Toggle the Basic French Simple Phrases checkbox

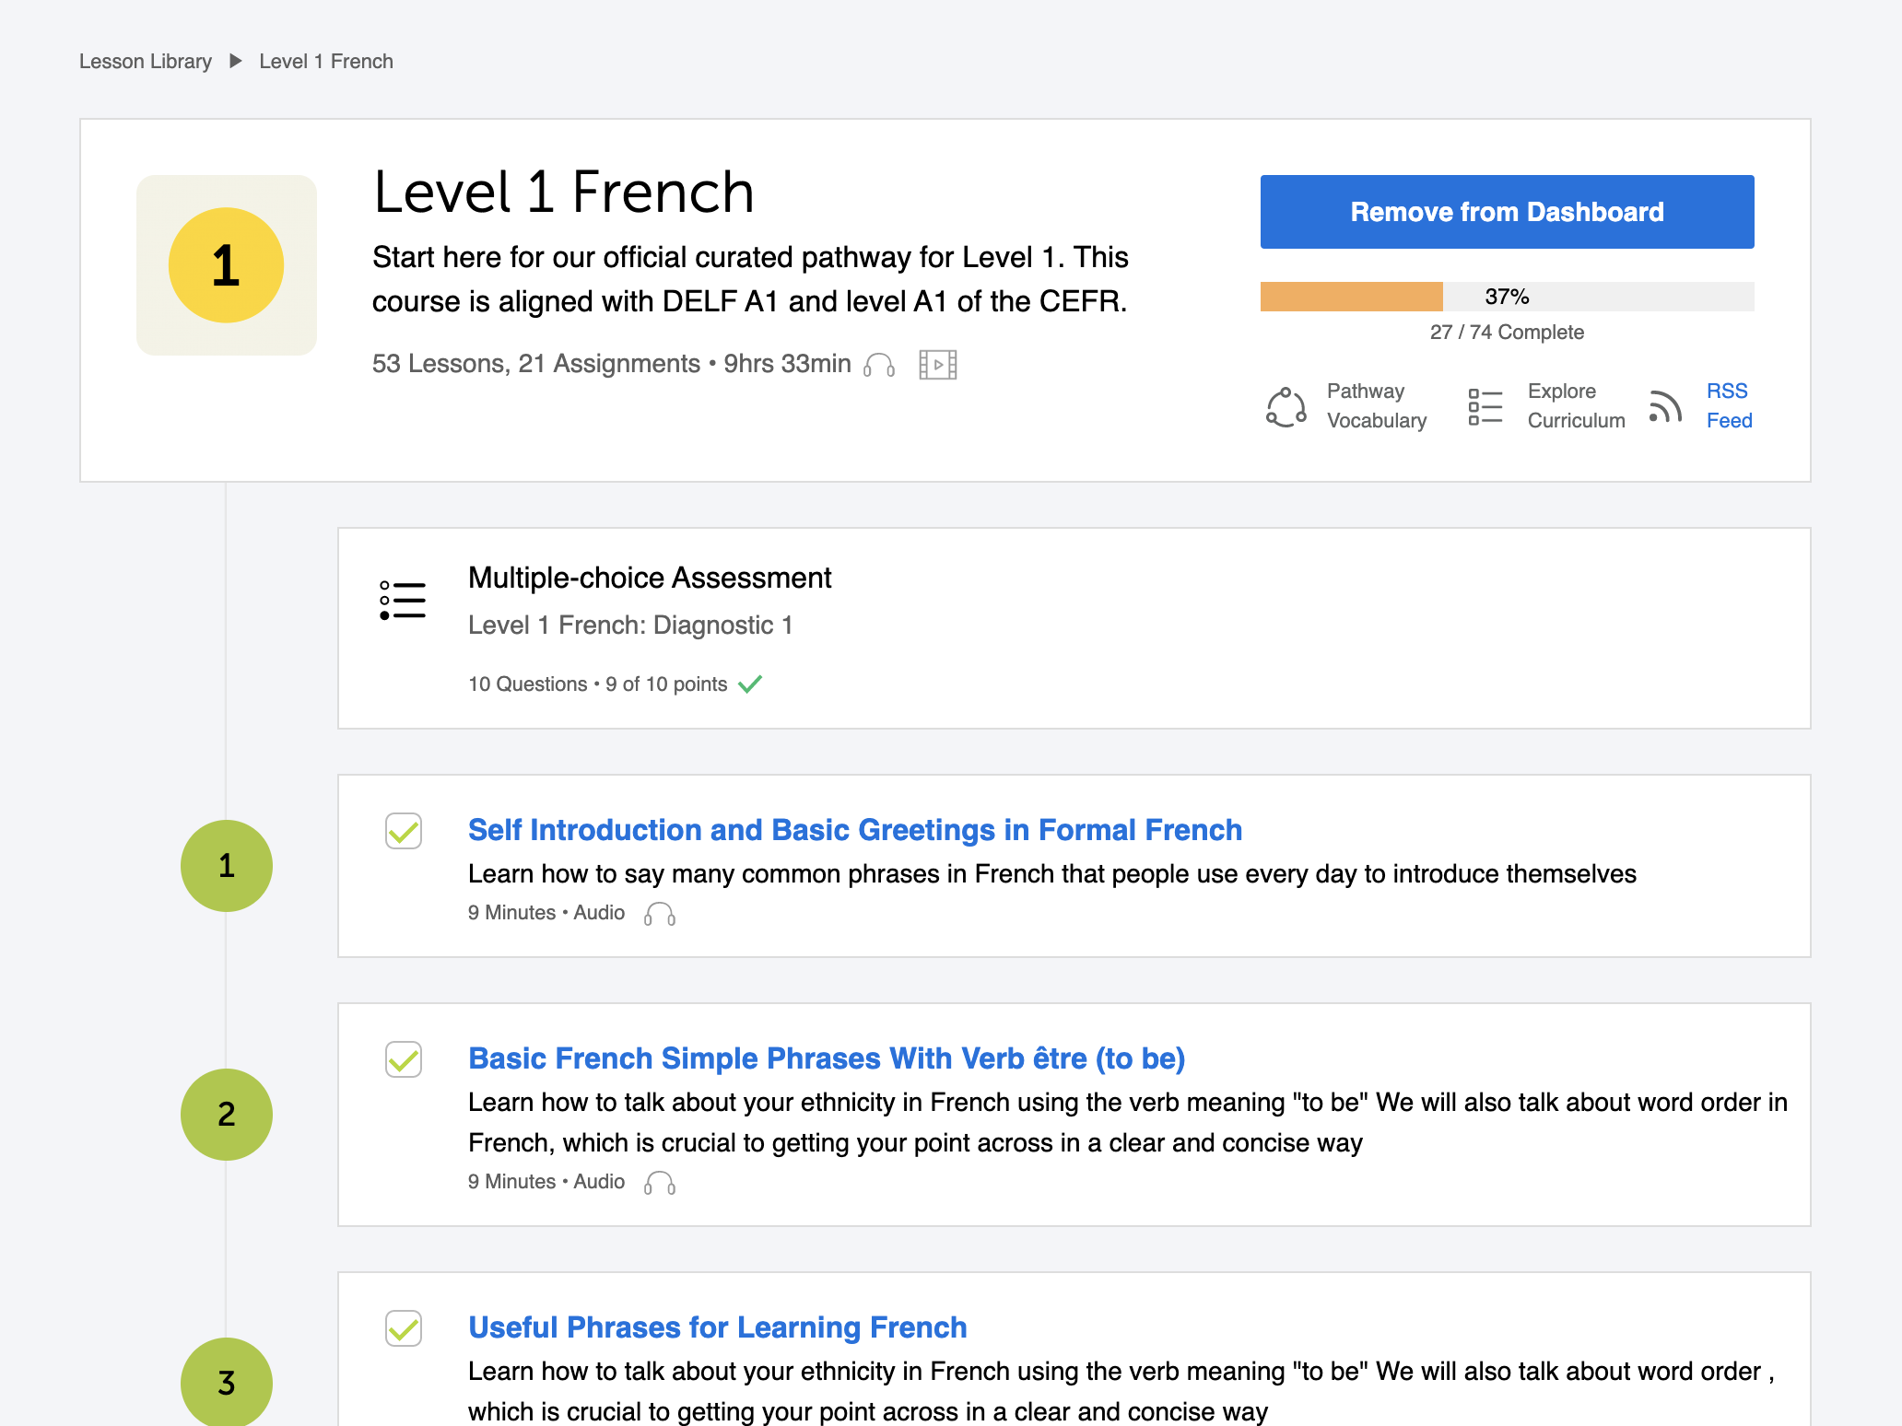(404, 1059)
